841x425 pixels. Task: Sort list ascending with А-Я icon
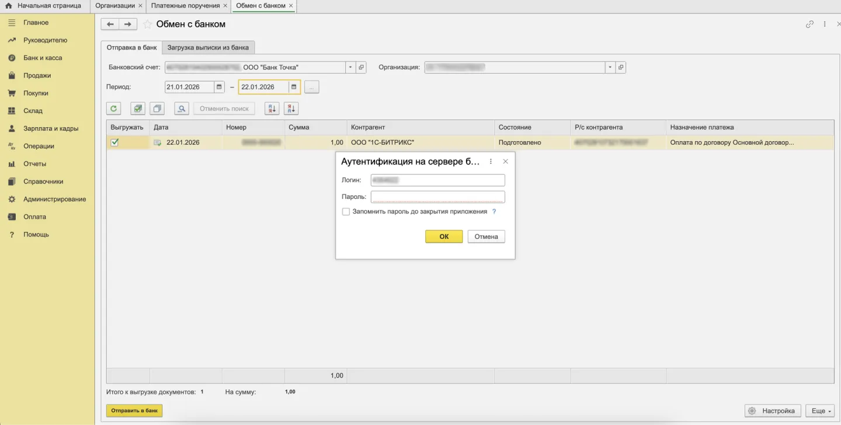pos(272,108)
